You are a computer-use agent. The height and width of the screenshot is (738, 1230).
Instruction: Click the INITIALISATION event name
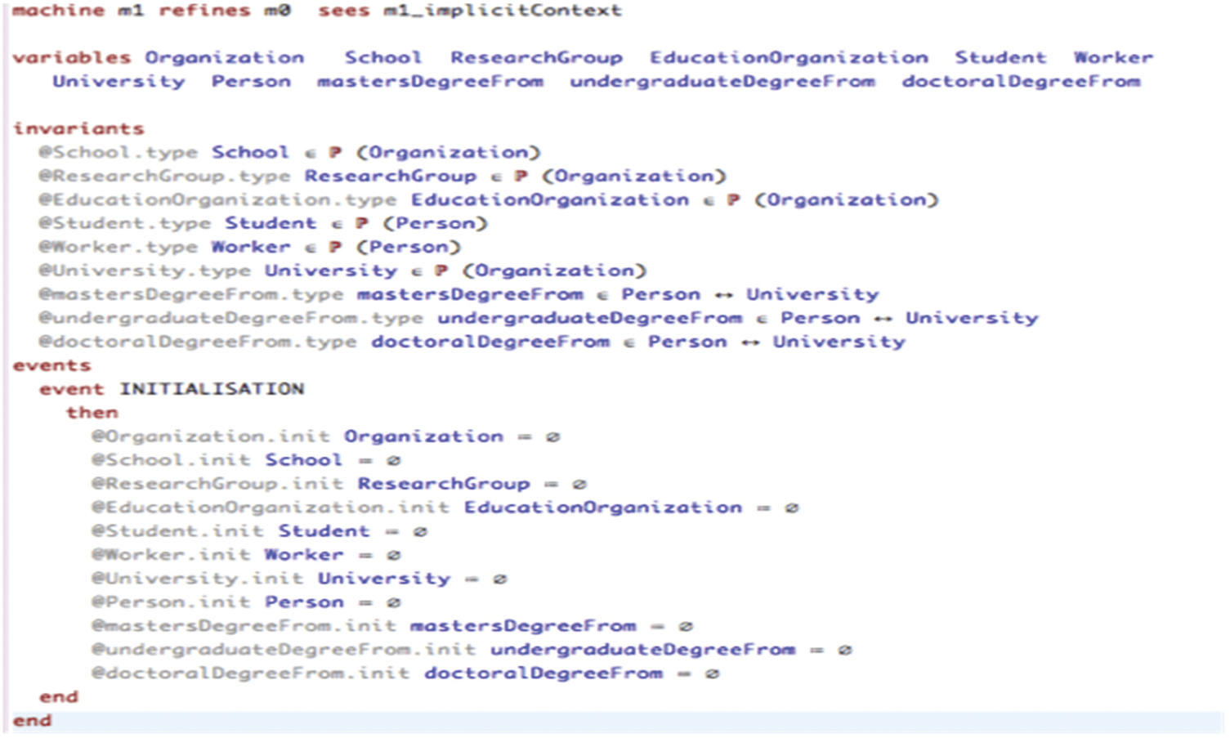coord(212,389)
